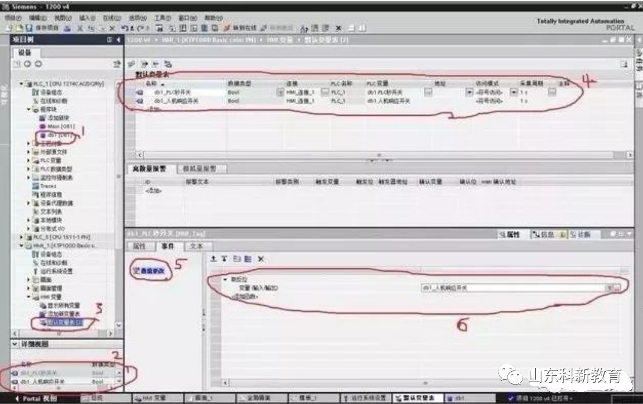Expand the PLC变量 folder in the project tree
Screen dimensions: 643x404
click(28, 160)
